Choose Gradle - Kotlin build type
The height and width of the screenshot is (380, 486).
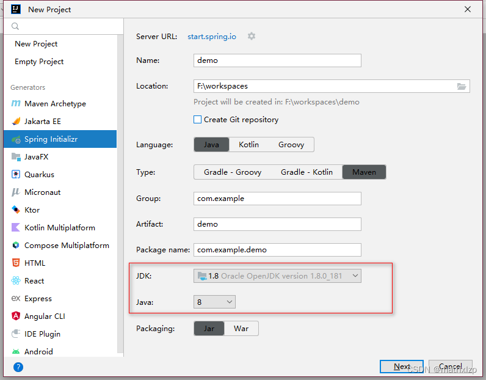(x=306, y=172)
